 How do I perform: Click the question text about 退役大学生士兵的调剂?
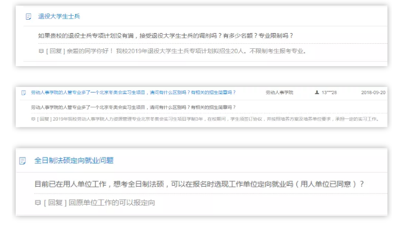click(x=165, y=36)
